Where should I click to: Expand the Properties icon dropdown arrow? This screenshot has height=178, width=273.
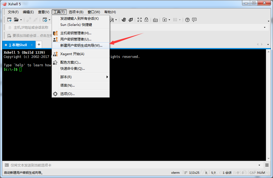tap(50, 20)
